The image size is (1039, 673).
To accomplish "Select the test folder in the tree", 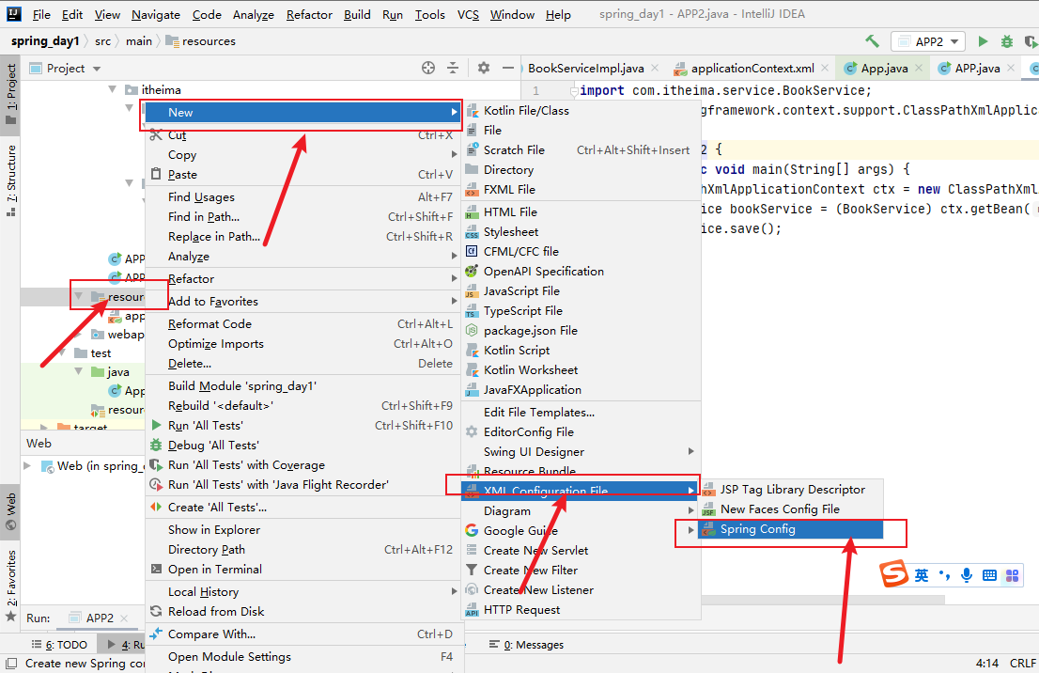I will click(x=101, y=353).
